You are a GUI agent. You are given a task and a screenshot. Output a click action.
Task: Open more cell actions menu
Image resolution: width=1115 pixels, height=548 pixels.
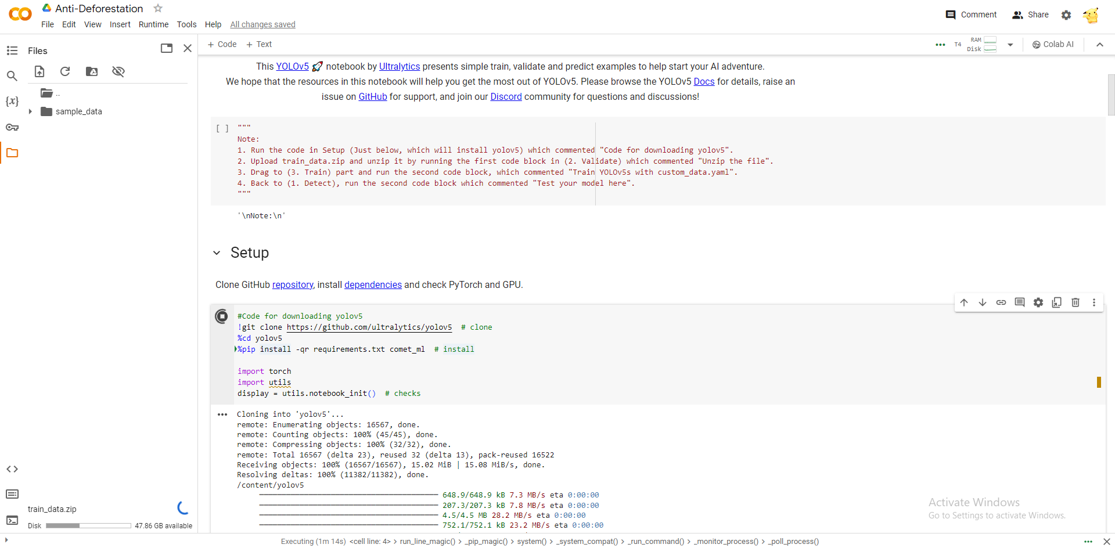pyautogui.click(x=1094, y=302)
